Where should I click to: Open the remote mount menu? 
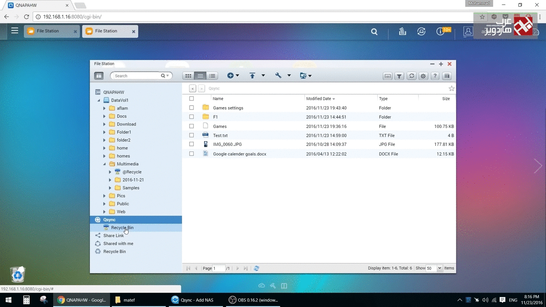pos(306,76)
